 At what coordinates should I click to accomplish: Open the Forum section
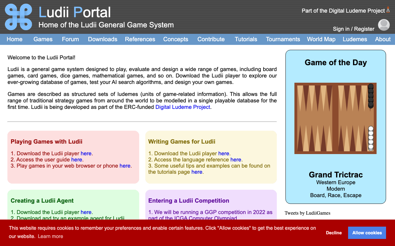70,39
